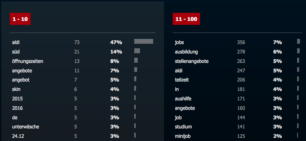306x141 pixels.
Task: Select the "minijob" keyword row
Action: 237,136
